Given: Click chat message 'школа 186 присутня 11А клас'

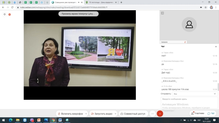Looking at the screenshot, I should [x=175, y=89].
